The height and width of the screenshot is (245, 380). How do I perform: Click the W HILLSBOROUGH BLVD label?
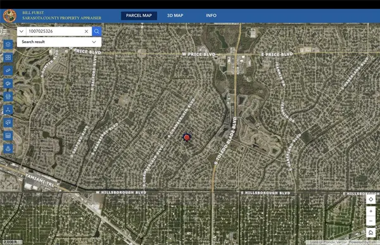point(121,192)
